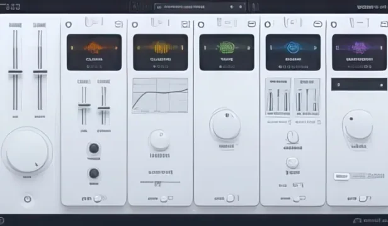Click the header corner icon of the orange module

(x=119, y=24)
